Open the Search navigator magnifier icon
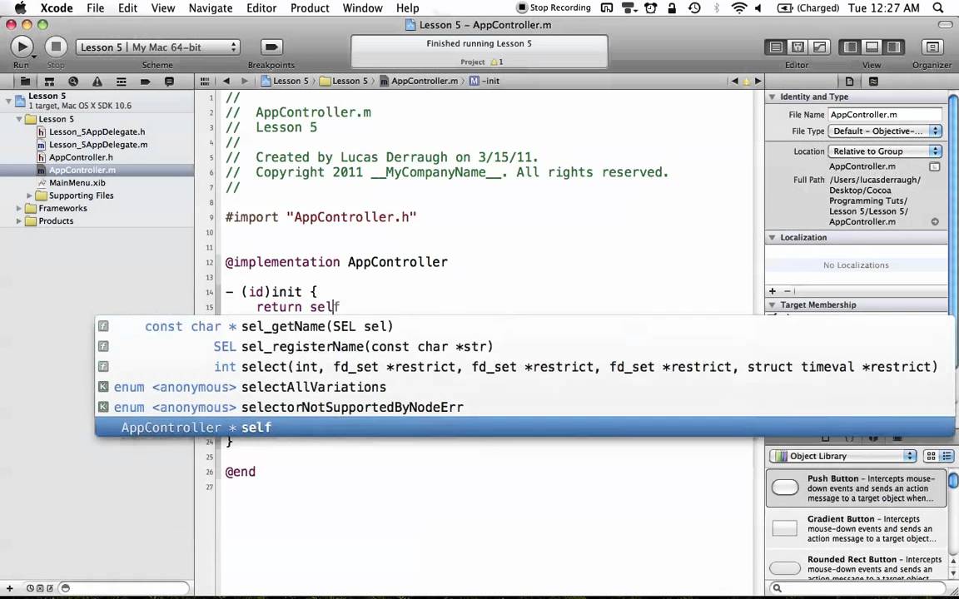The image size is (959, 599). tap(73, 82)
